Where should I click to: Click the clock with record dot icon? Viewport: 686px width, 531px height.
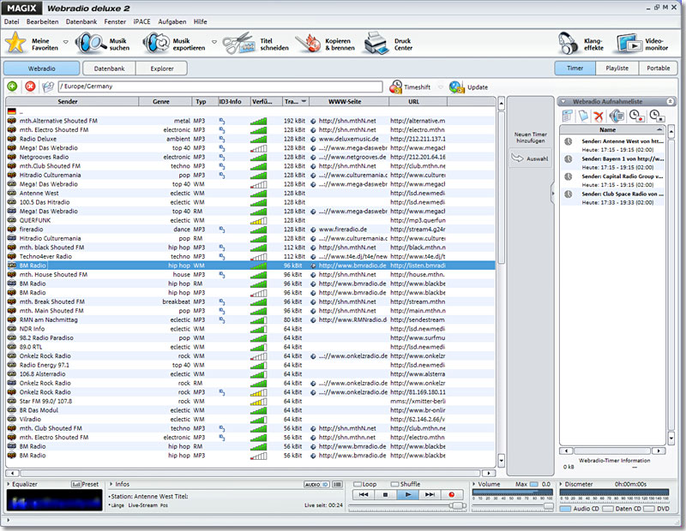[636, 116]
